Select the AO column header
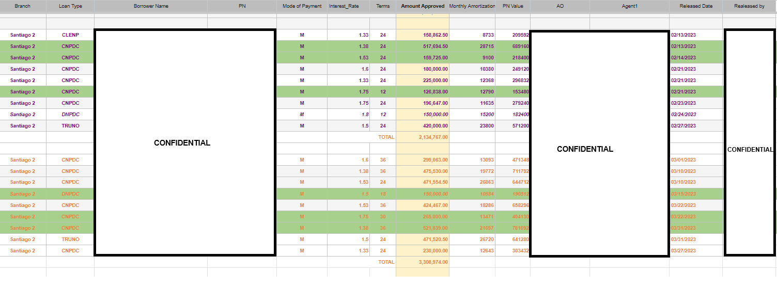The image size is (777, 288). point(560,6)
